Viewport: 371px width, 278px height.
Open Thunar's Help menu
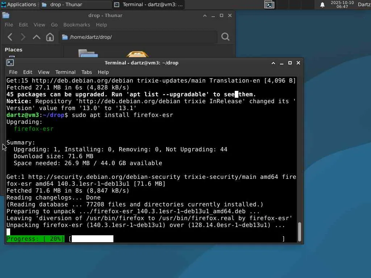pos(101,25)
